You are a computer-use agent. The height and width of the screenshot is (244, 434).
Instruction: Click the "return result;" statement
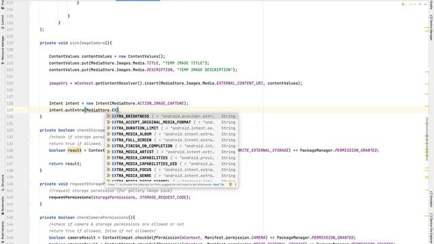pos(65,164)
